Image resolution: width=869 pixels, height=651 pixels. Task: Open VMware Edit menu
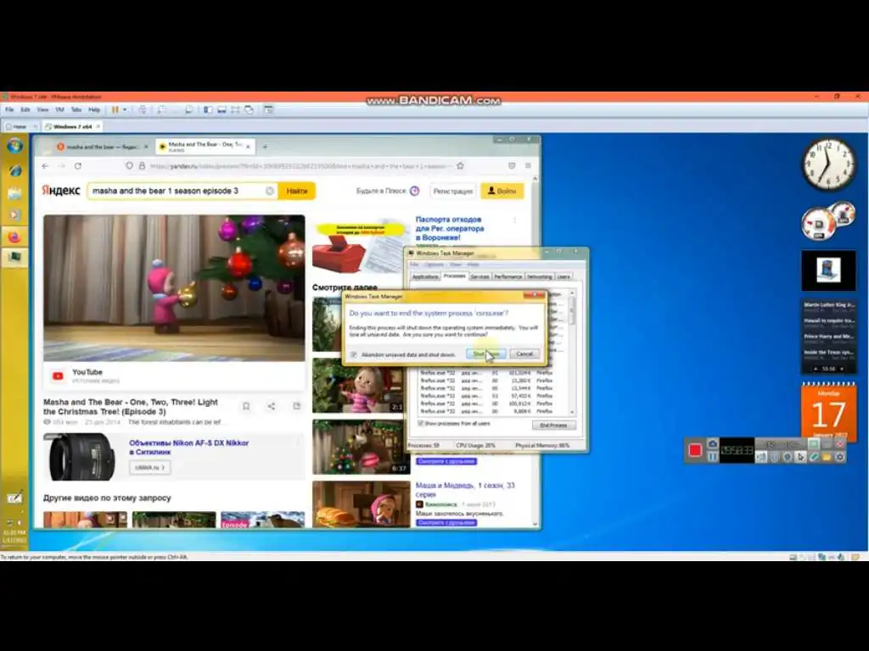click(25, 109)
